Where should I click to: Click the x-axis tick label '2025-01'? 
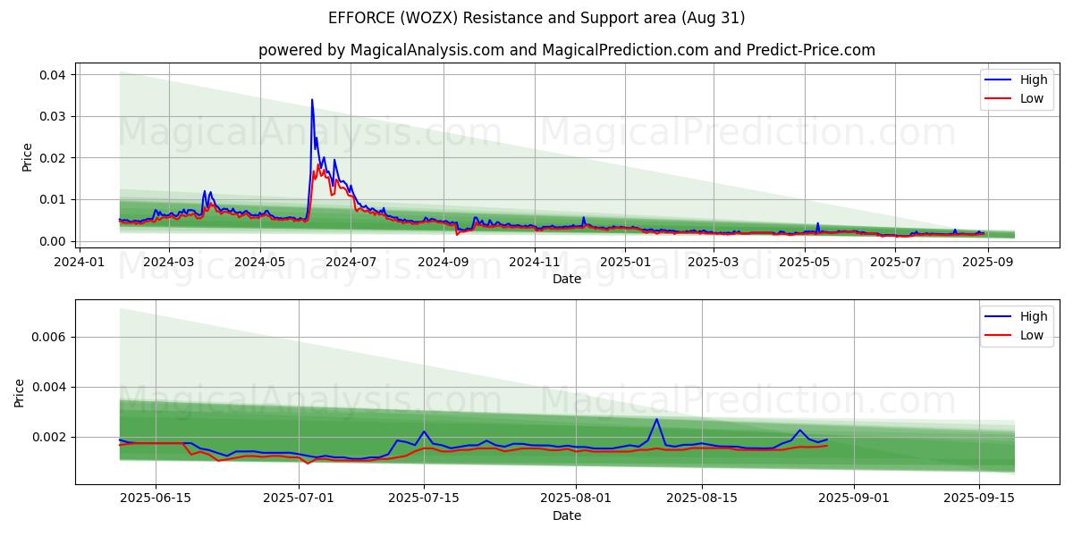(625, 262)
